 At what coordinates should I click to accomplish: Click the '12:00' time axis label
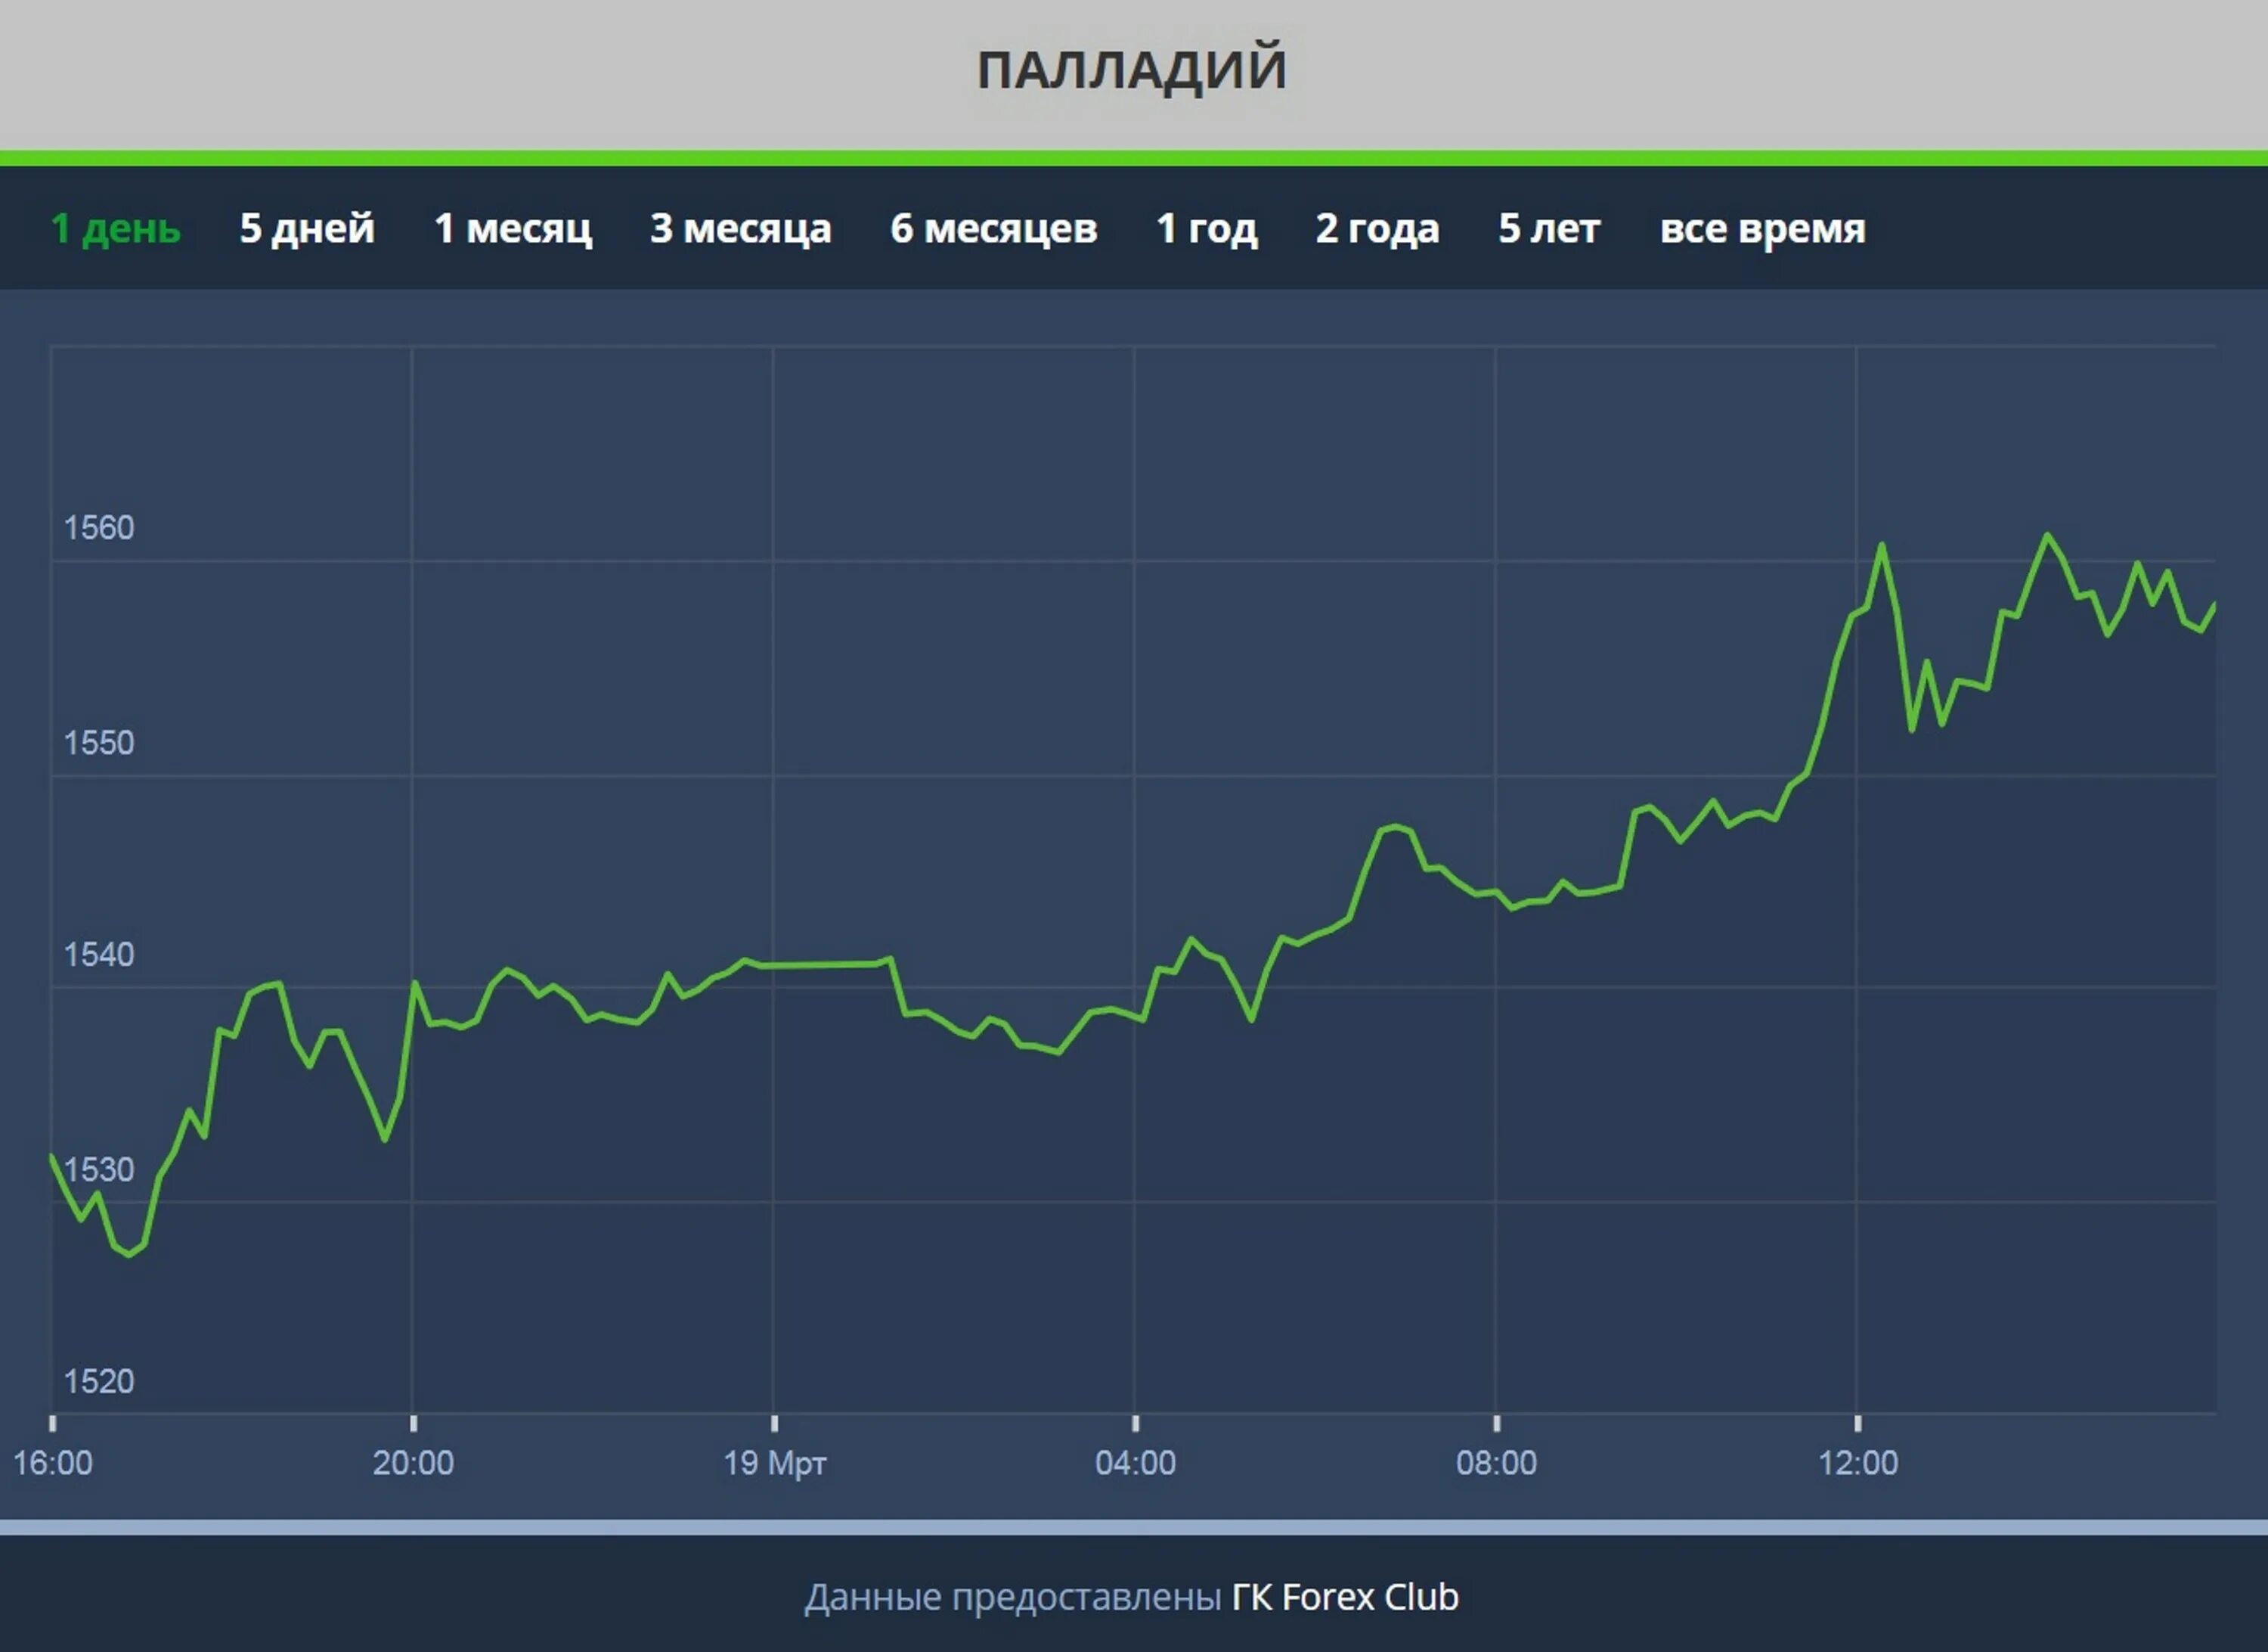pos(1858,1463)
